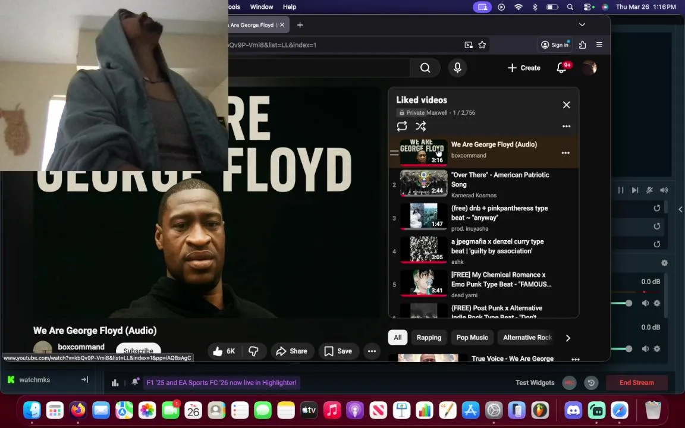Screen dimensions: 685x428
Task: Dislike the video with thumbs down button
Action: tap(253, 351)
